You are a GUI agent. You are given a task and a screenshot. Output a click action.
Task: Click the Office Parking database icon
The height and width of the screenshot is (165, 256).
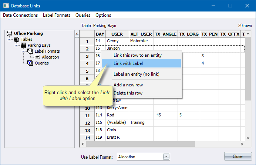[x=10, y=33]
